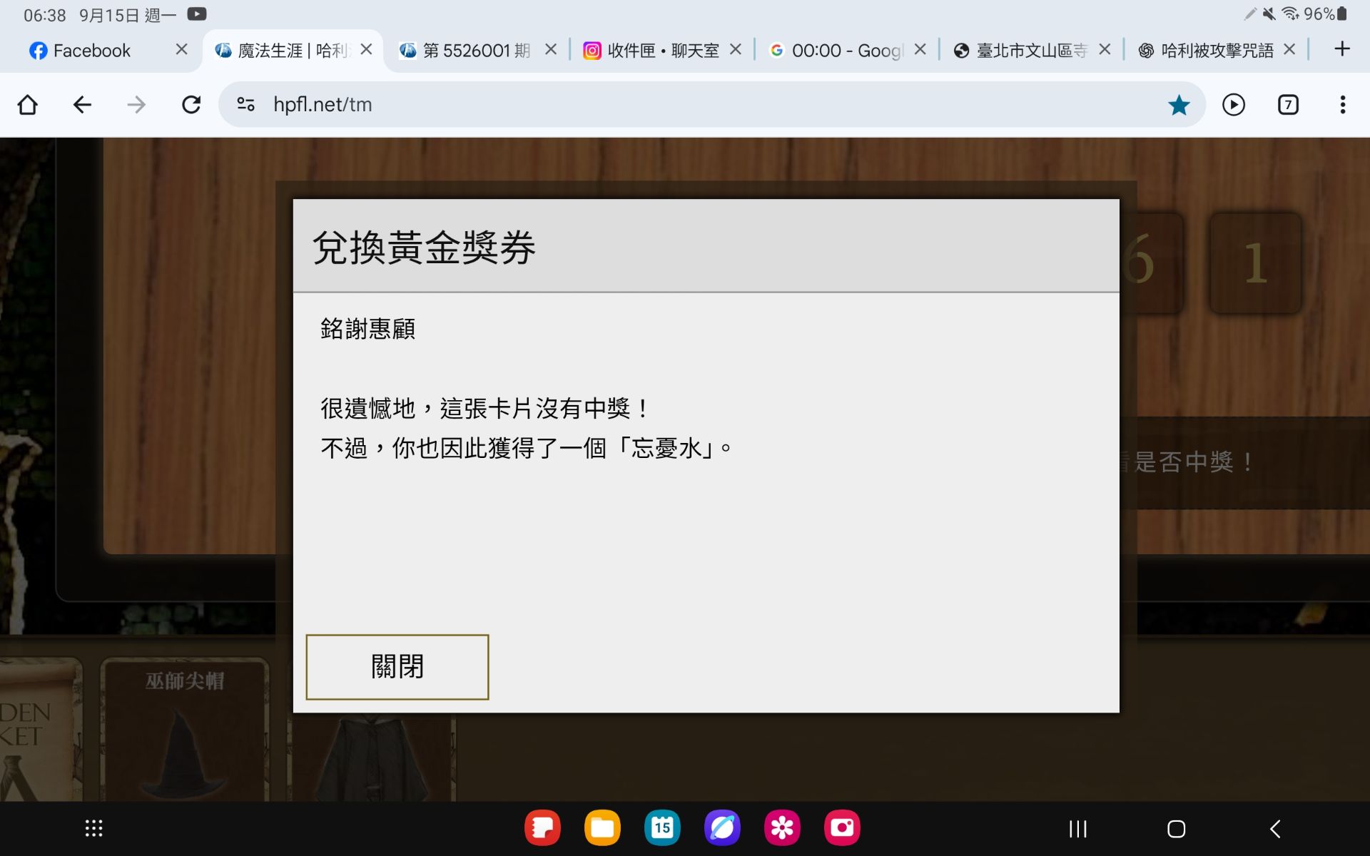The width and height of the screenshot is (1370, 856).
Task: Click the 關閉 button in the dialog
Action: pyautogui.click(x=397, y=666)
